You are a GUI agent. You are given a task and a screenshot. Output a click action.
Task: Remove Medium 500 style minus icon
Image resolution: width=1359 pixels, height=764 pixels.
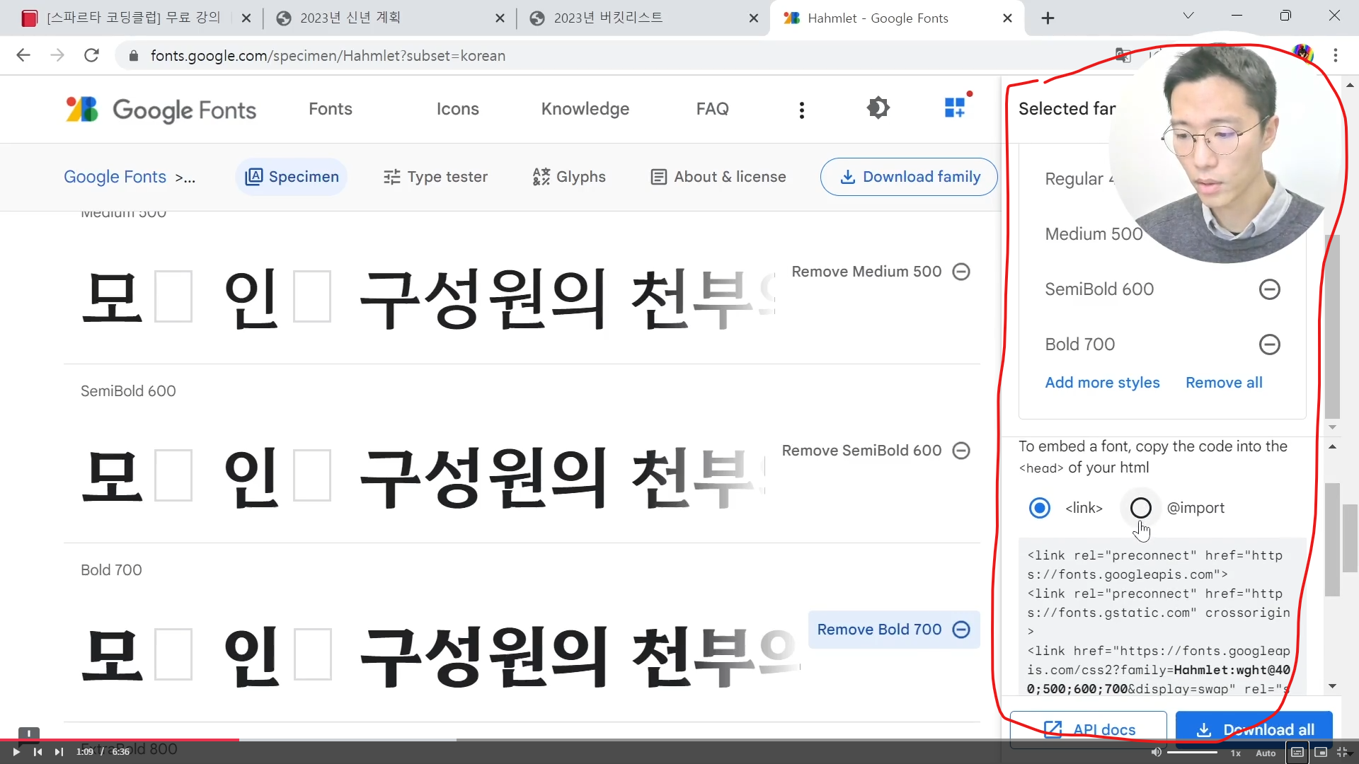961,272
